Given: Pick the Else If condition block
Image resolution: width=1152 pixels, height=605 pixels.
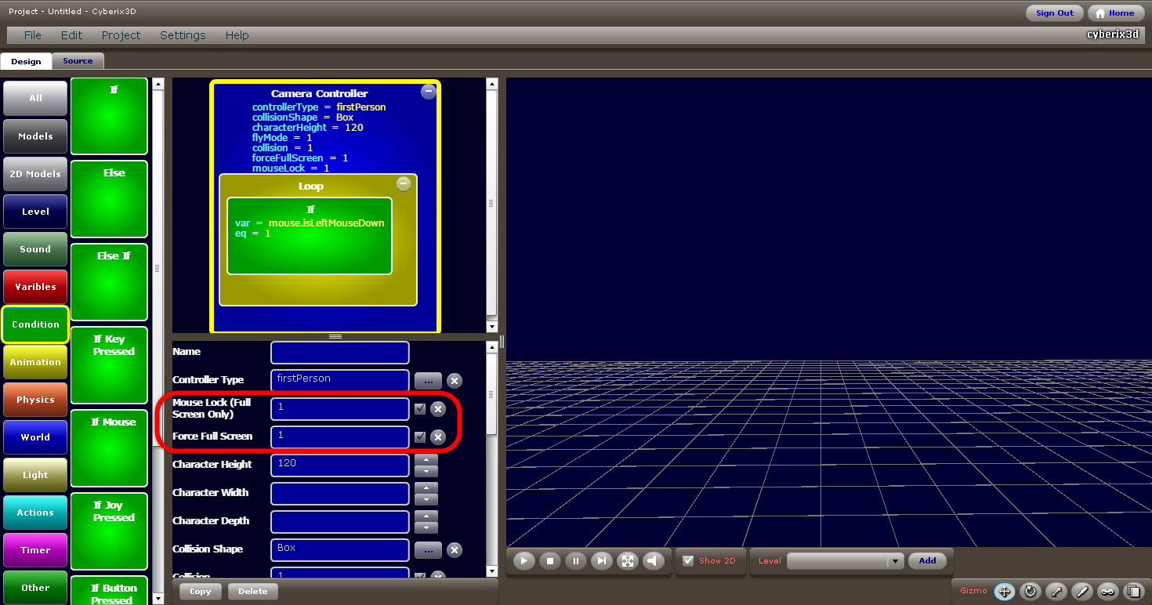Looking at the screenshot, I should [x=110, y=282].
